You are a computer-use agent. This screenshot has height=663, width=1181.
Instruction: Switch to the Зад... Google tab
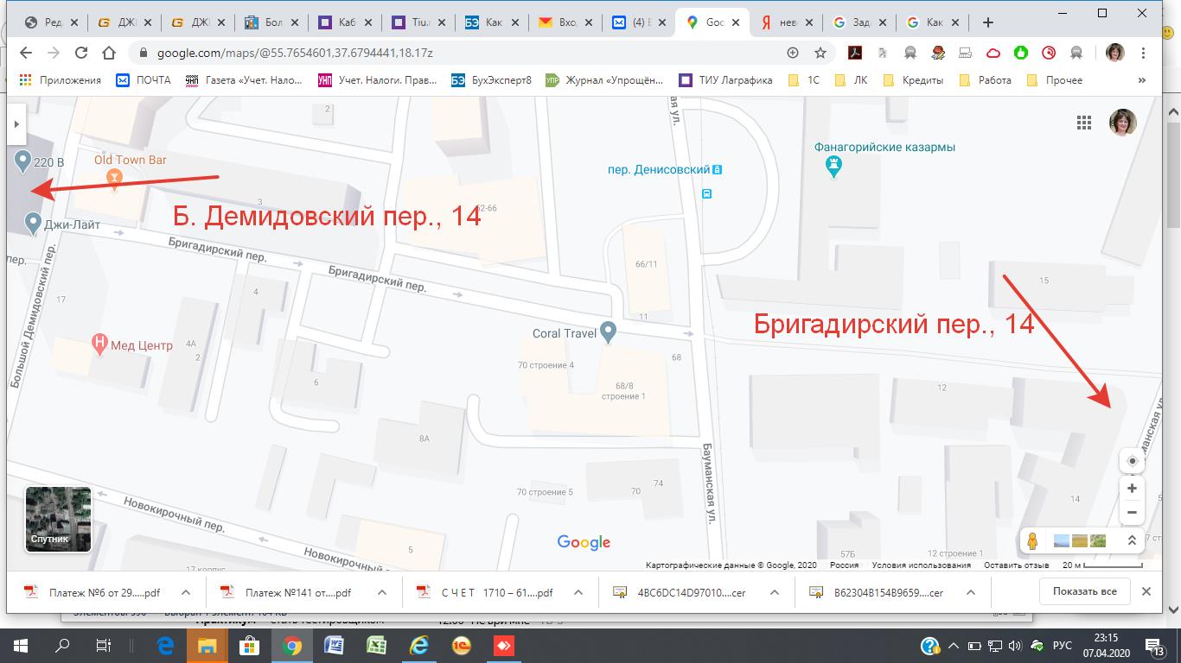[858, 22]
